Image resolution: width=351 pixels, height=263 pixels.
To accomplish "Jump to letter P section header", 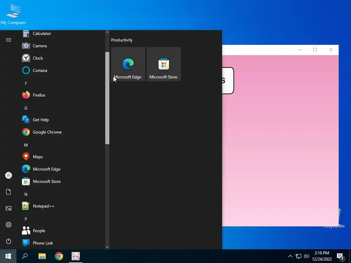I will pos(26,219).
